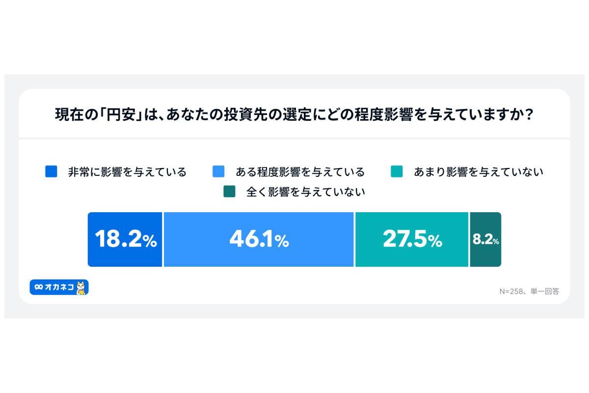This screenshot has height=393, width=589.
Task: Click the infinity symbol in the オカネコ logo
Action: [x=38, y=287]
